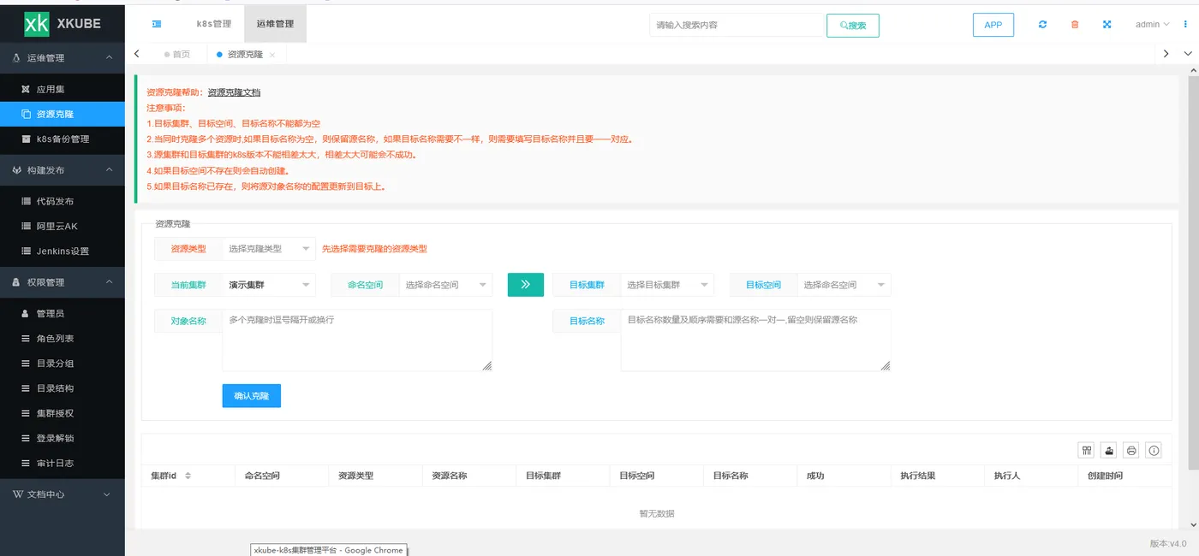The height and width of the screenshot is (556, 1199).
Task: Open 阿里云AK sidebar item
Action: (x=63, y=226)
